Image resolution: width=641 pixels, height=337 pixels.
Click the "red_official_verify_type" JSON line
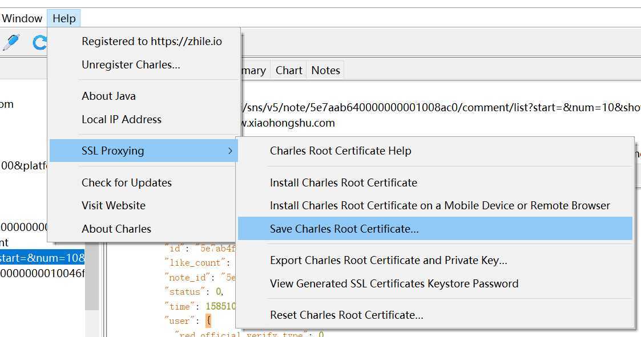[x=249, y=334]
